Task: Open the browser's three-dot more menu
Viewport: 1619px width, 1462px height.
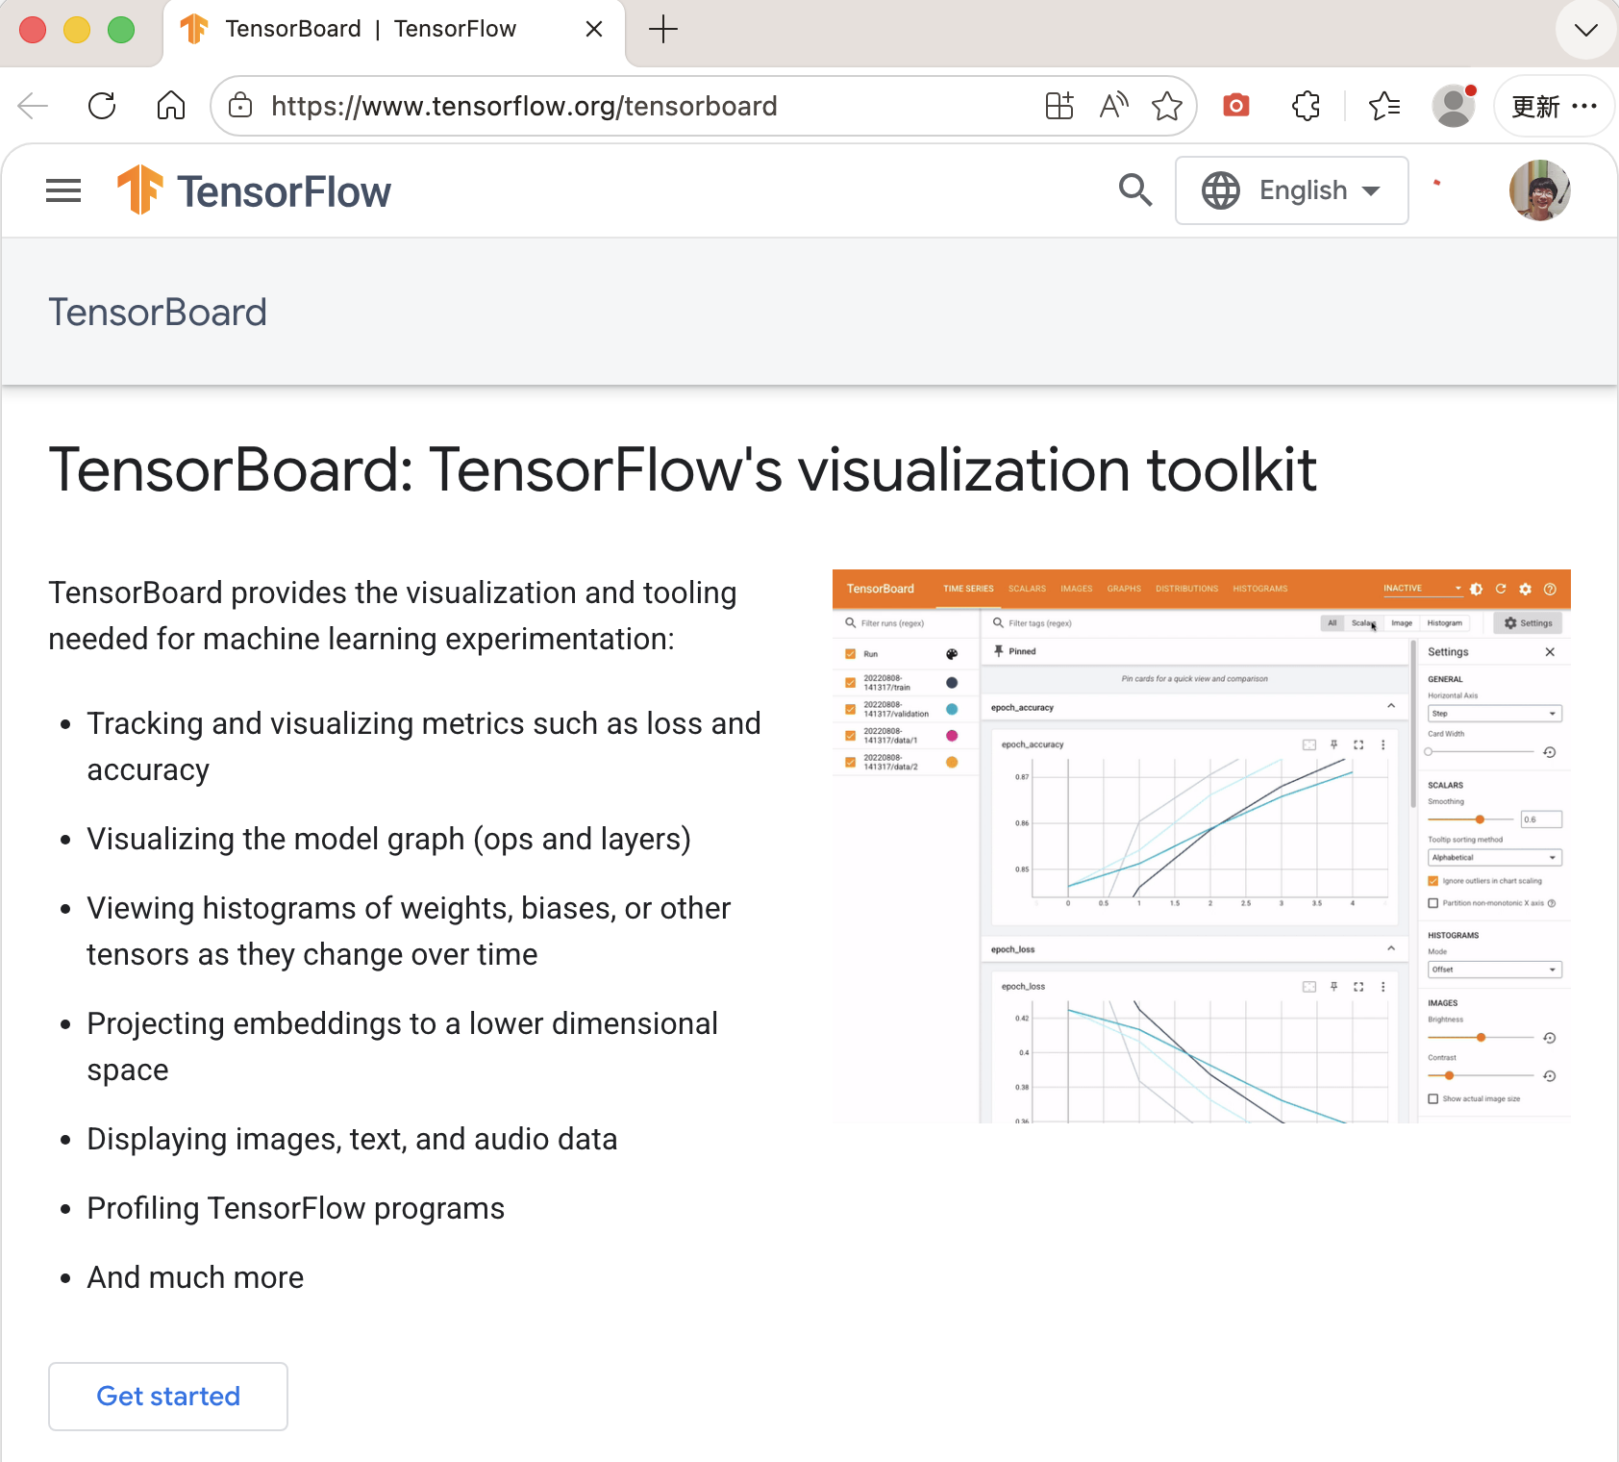Action: pos(1584,106)
